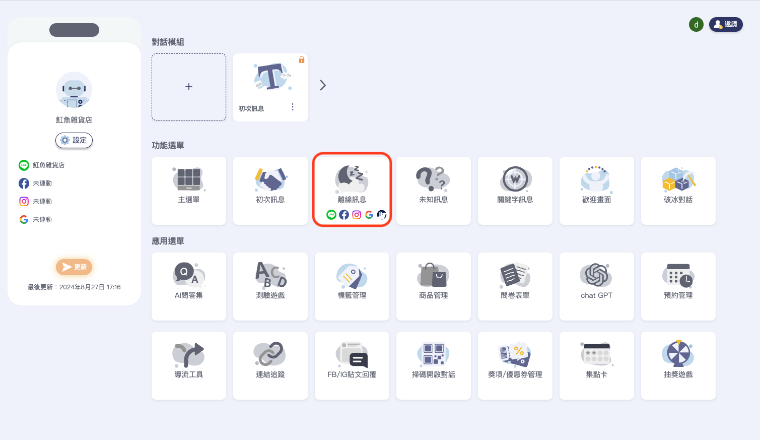
Task: Select the 未知訊息 module icon
Action: (x=433, y=179)
